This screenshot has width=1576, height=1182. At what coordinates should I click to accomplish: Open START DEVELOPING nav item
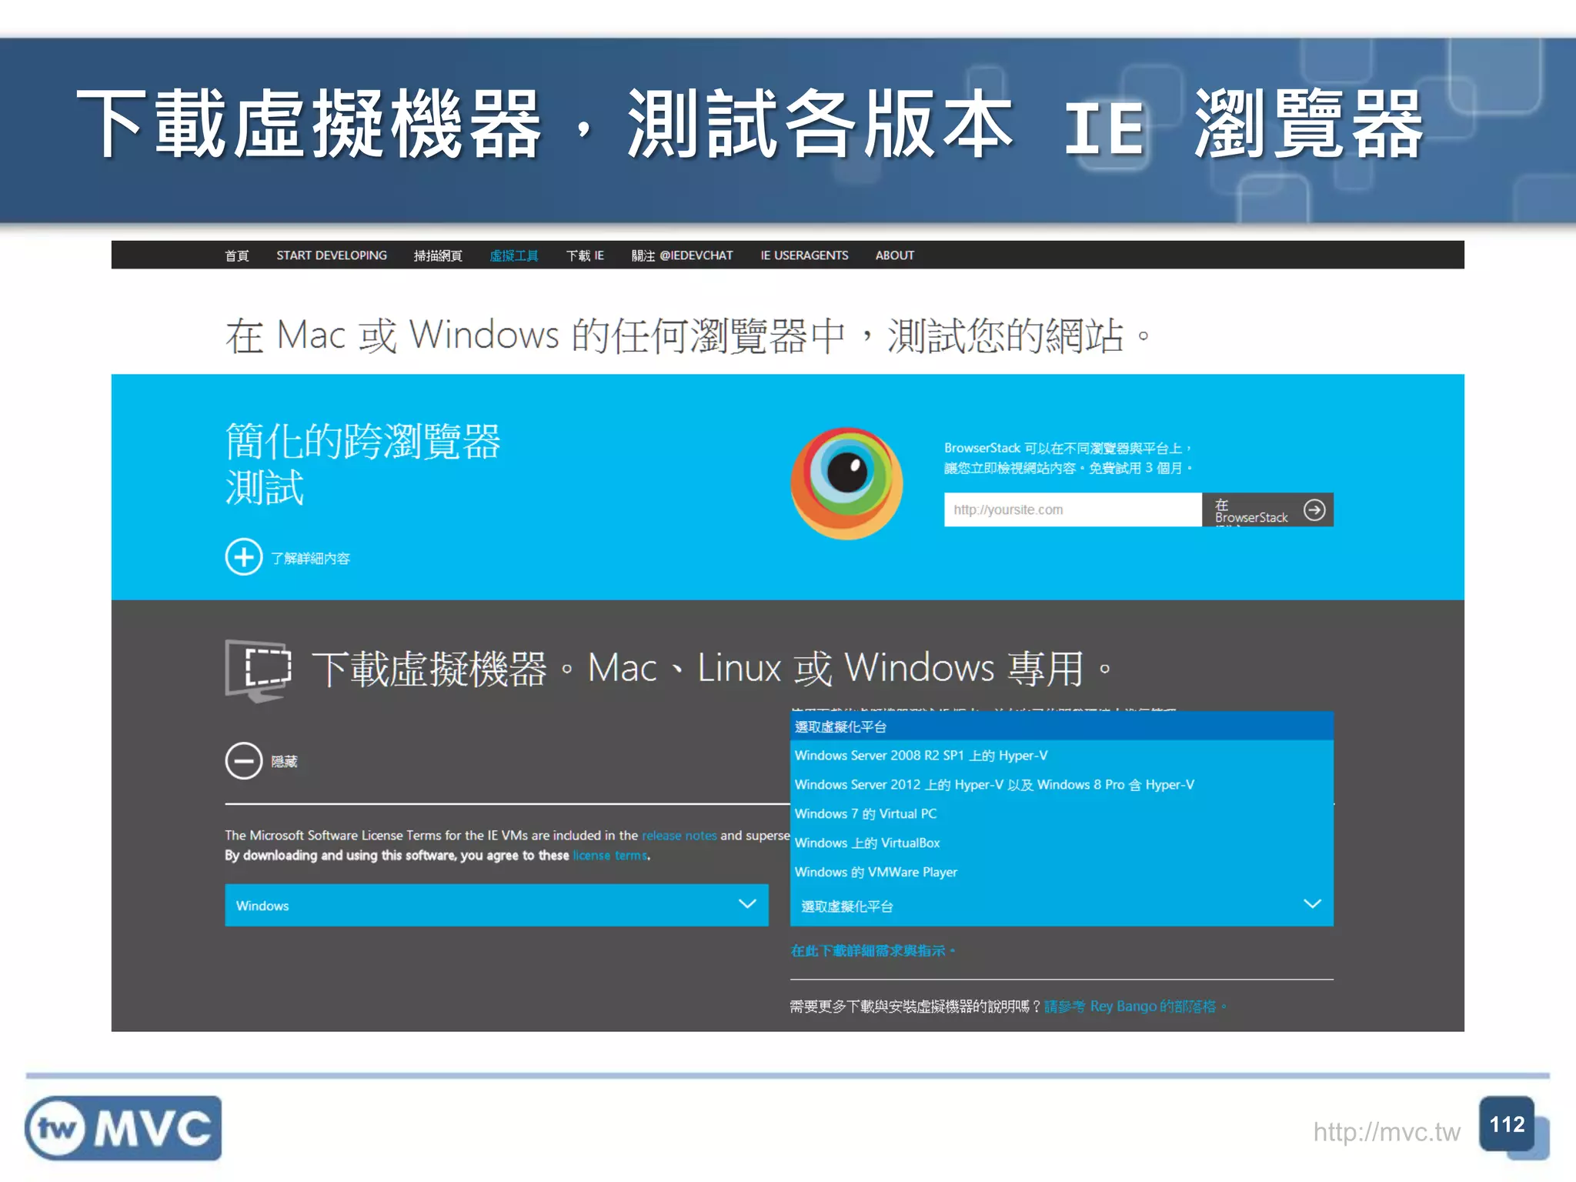coord(332,255)
